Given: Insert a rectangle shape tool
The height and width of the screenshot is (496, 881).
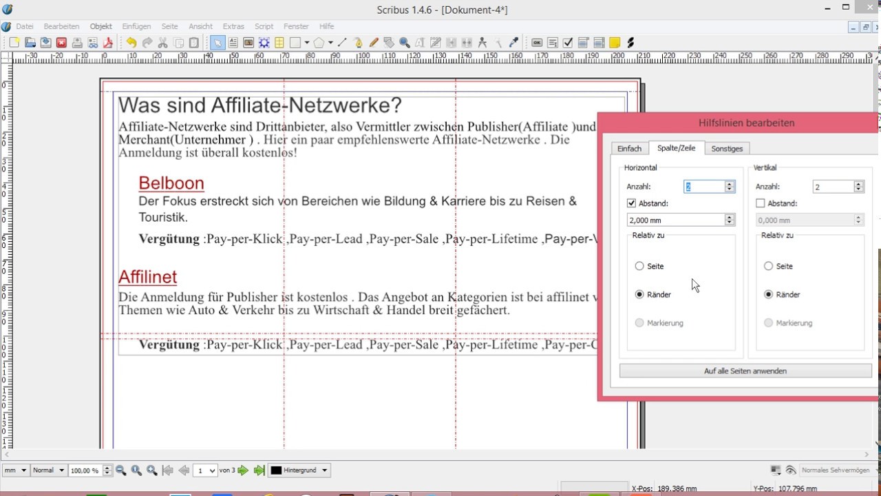Looking at the screenshot, I should (x=295, y=43).
